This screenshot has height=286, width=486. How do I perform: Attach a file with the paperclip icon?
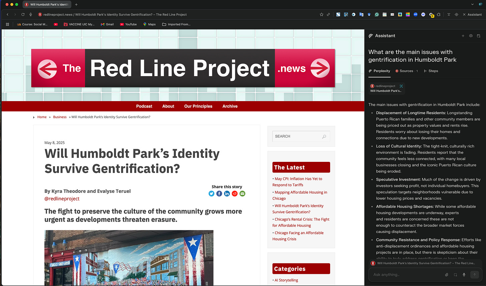[x=447, y=275]
